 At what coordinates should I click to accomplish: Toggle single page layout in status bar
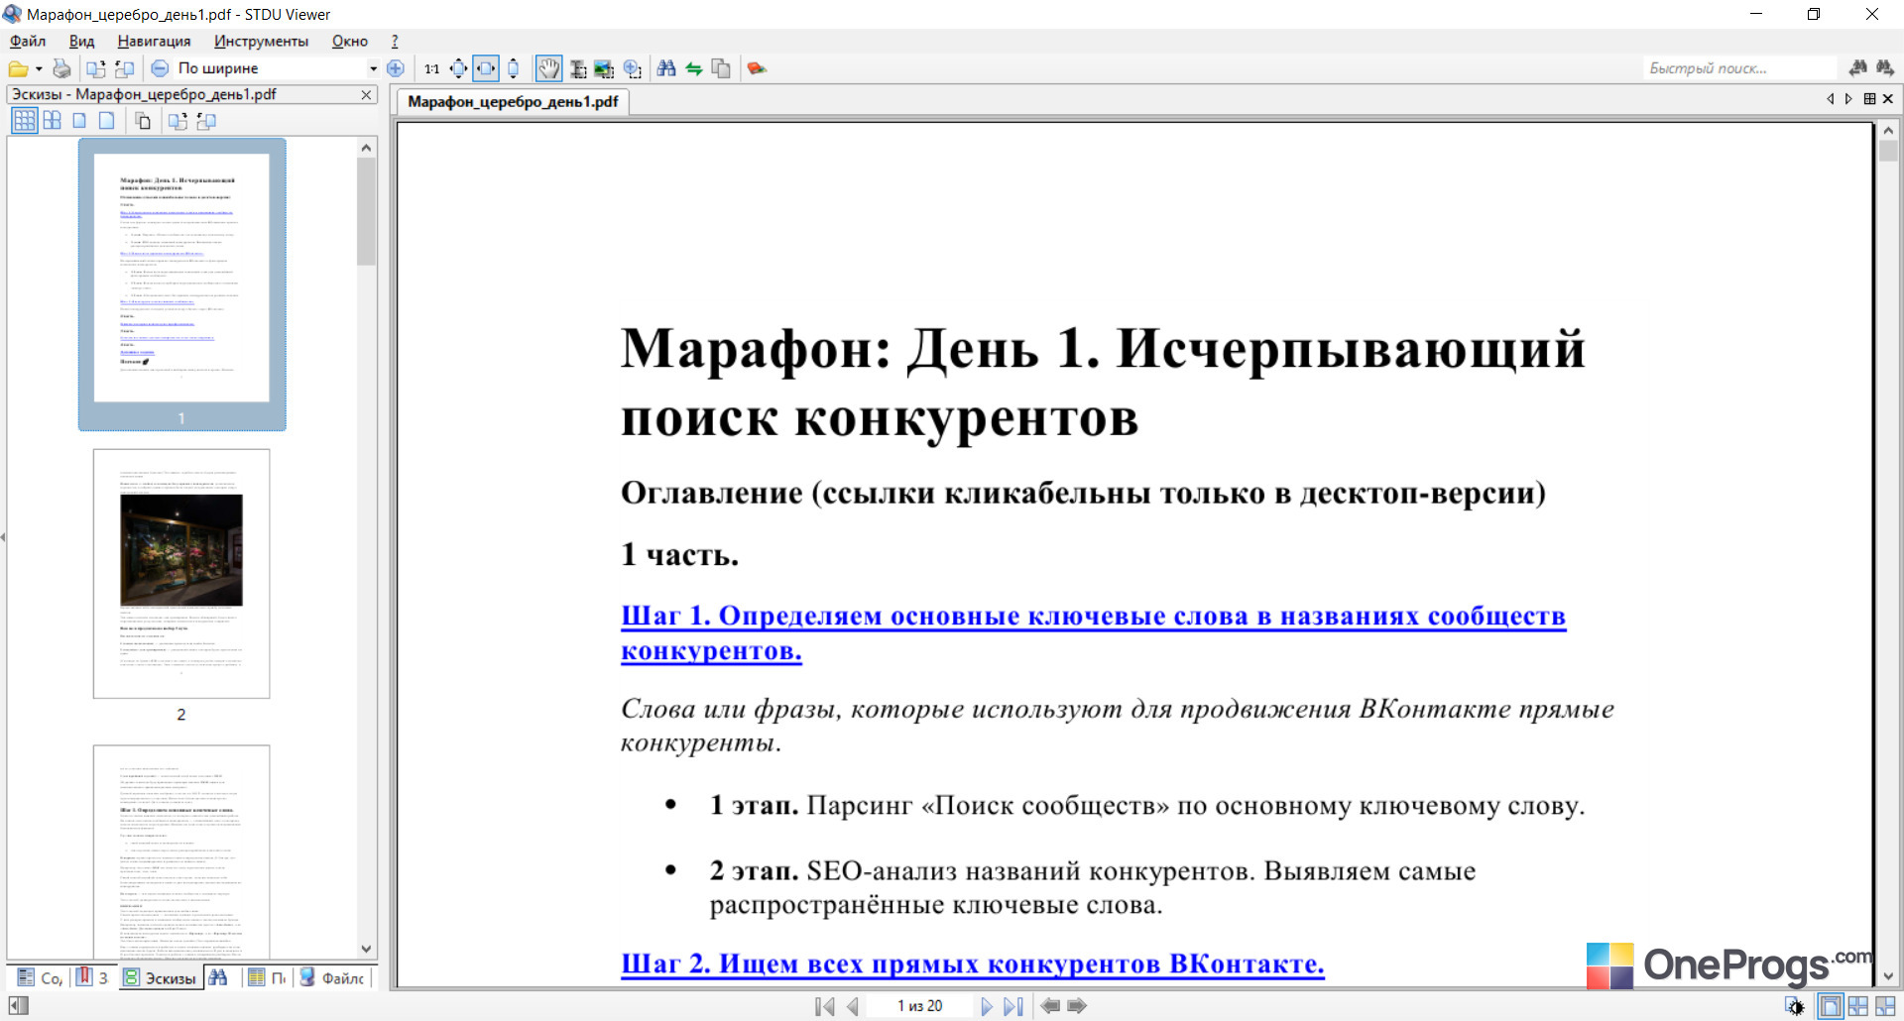pyautogui.click(x=1830, y=1006)
